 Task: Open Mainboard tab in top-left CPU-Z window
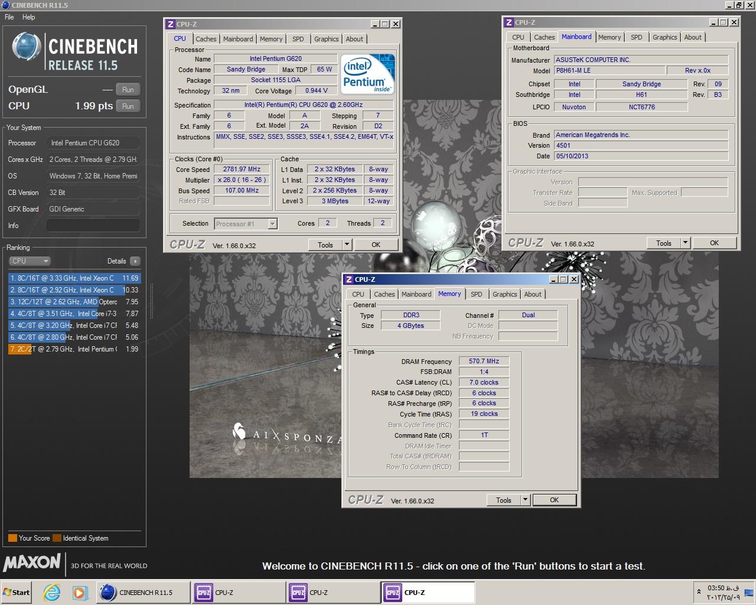(x=238, y=39)
